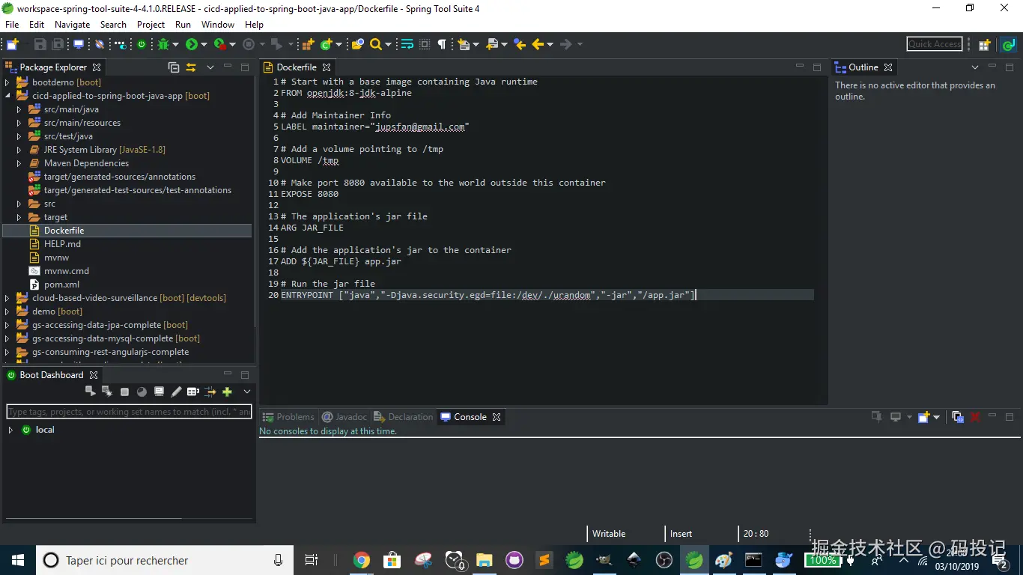The height and width of the screenshot is (575, 1023).
Task: Expand local node in Boot Dashboard
Action: coord(10,430)
